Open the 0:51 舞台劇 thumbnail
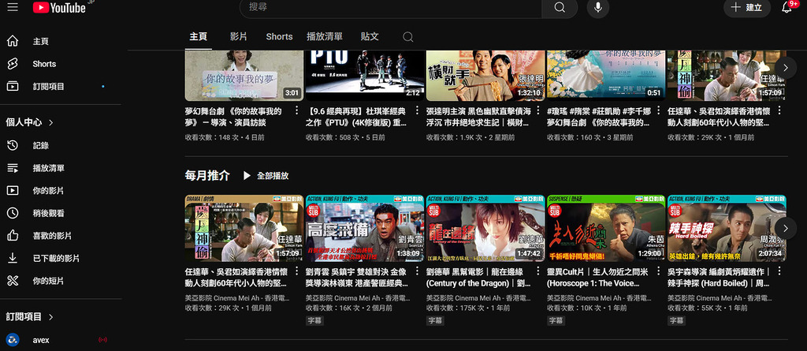 [606, 75]
